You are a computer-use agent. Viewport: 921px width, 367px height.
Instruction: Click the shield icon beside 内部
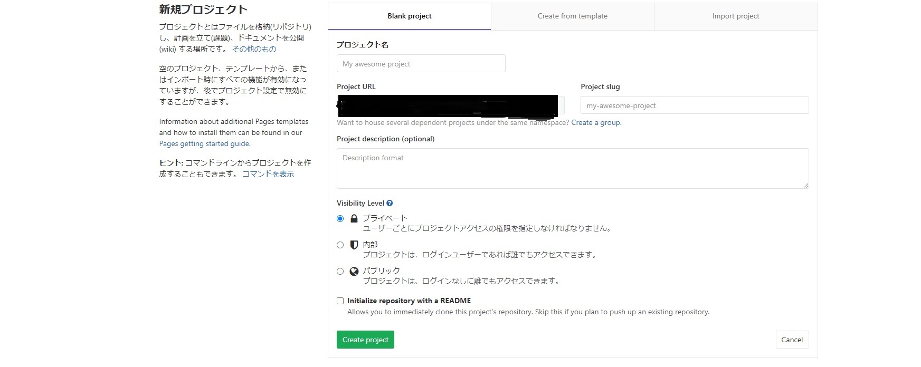[354, 245]
